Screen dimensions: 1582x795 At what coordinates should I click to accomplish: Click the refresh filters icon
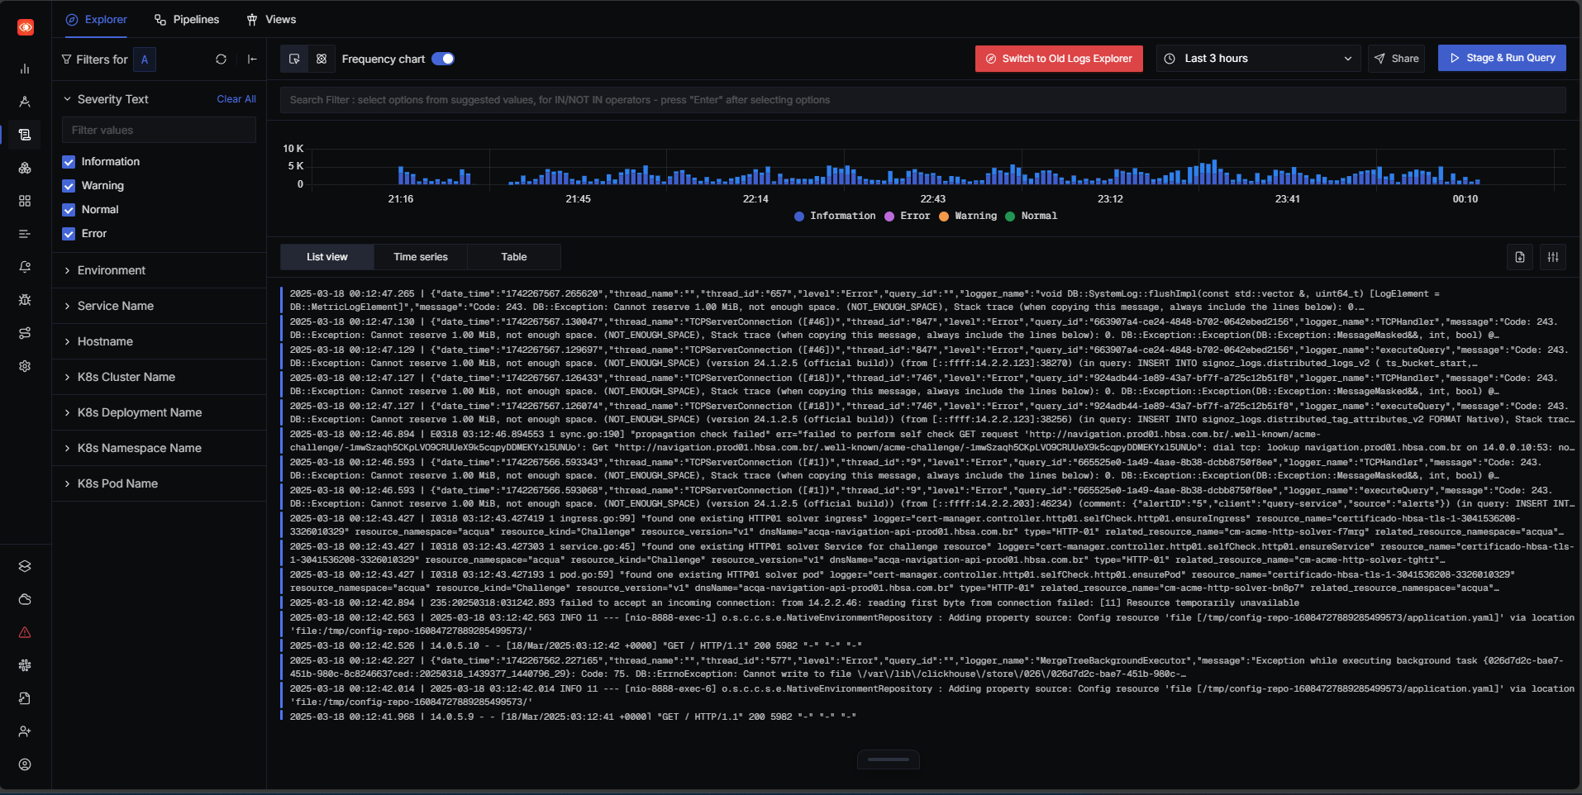(x=221, y=60)
